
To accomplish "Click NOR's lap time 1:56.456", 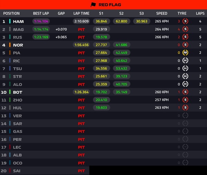I will pyautogui.click(x=81, y=45).
